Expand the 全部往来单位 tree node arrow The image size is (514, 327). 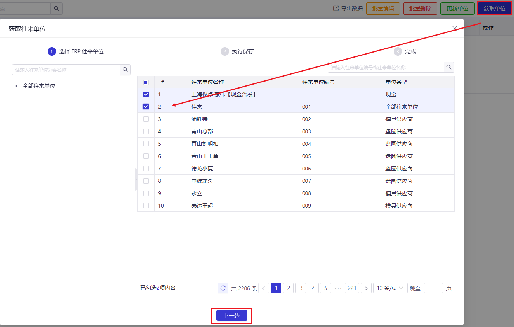click(x=17, y=86)
